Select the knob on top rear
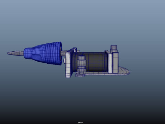This screenshot has height=124, width=165. pyautogui.click(x=114, y=49)
